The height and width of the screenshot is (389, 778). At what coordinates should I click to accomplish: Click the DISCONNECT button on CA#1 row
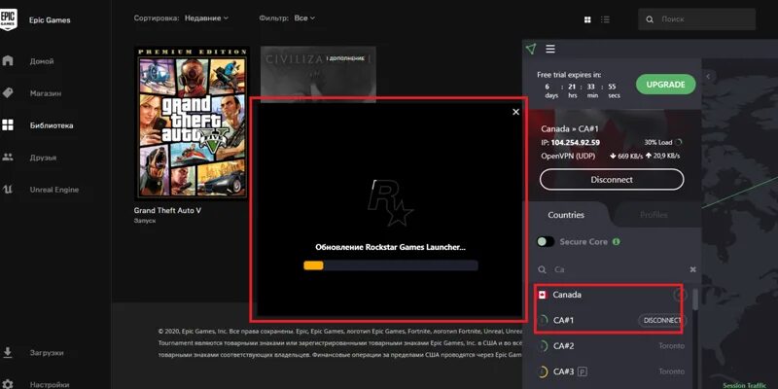(x=662, y=321)
